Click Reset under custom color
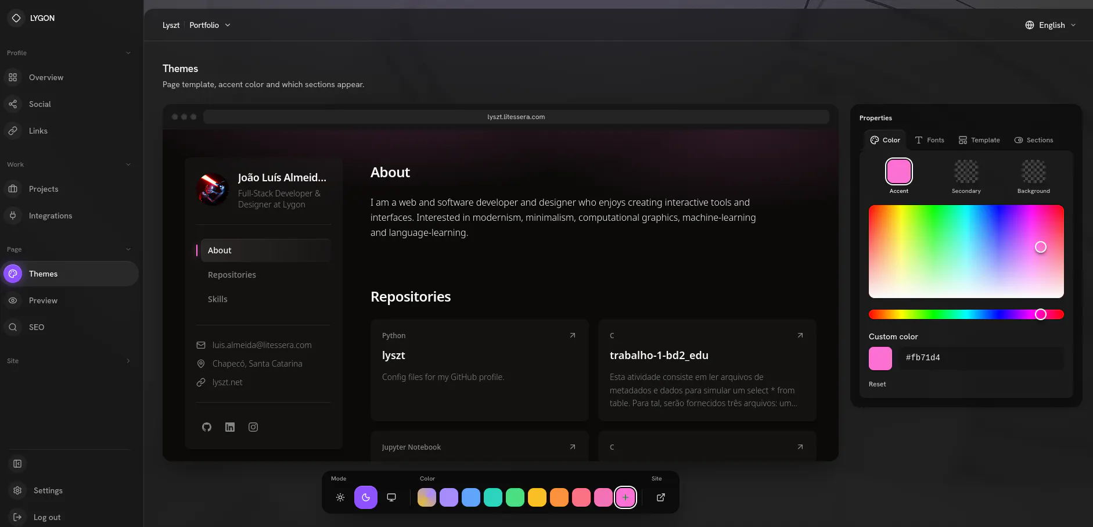 click(x=878, y=384)
